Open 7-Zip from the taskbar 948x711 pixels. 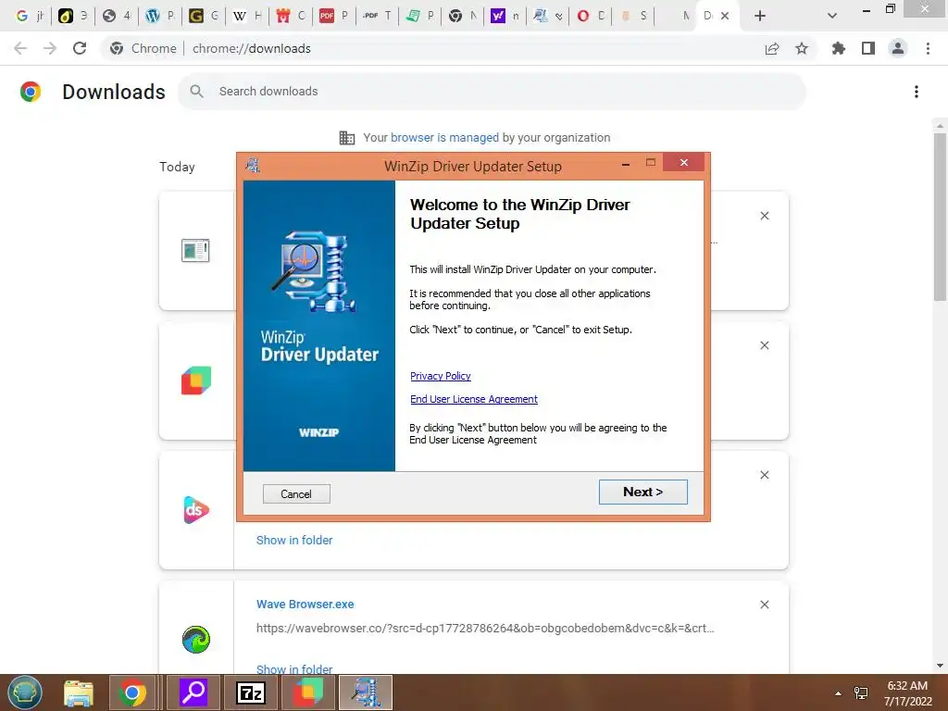251,692
